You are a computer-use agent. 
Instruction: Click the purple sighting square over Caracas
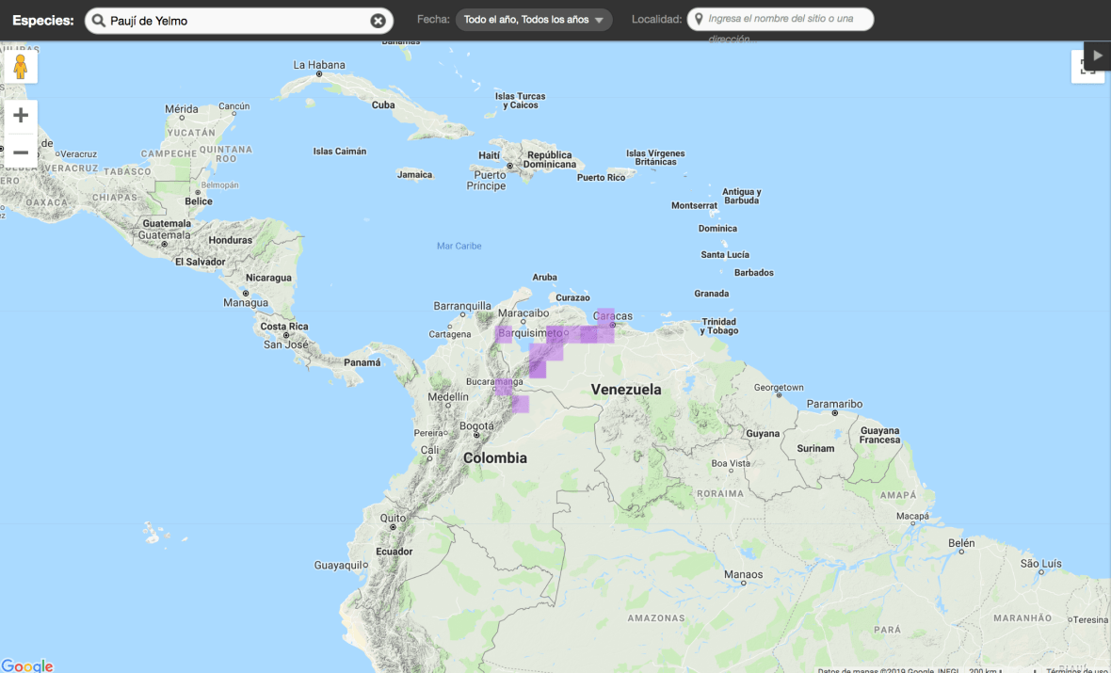click(x=605, y=317)
